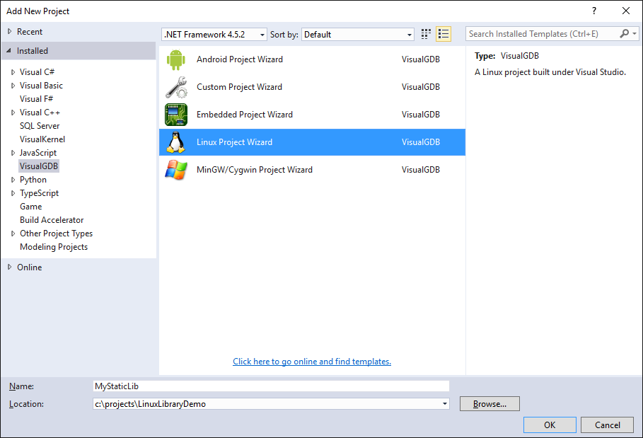
Task: Open the Location path dropdown arrow
Action: [x=444, y=404]
